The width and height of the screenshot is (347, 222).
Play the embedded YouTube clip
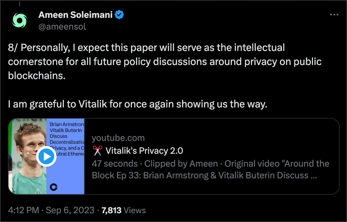click(46, 156)
